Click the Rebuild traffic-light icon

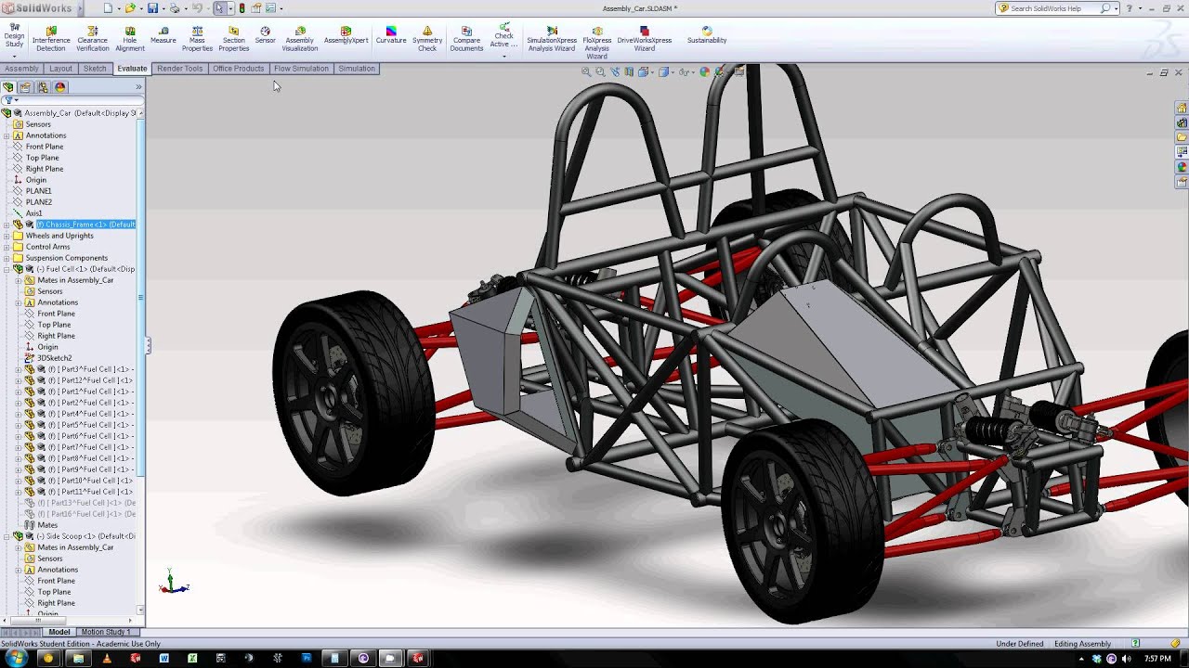242,8
